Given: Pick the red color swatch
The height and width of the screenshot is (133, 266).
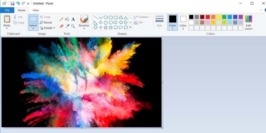Looking at the screenshot, I should coord(208,17).
